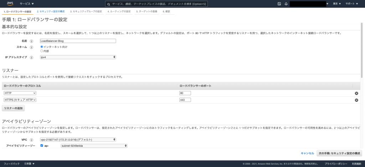Open the フィードバック link in footer
This screenshot has height=167, width=365.
coord(12,163)
